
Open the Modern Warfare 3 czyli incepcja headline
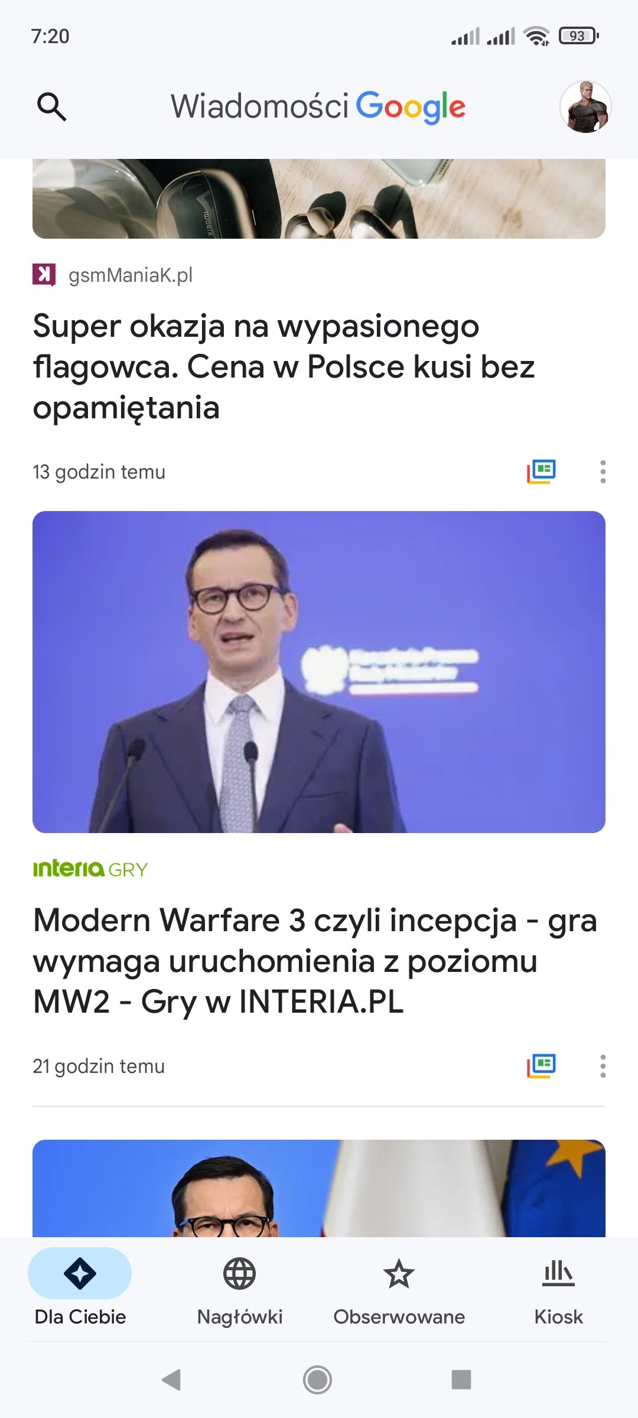click(315, 961)
